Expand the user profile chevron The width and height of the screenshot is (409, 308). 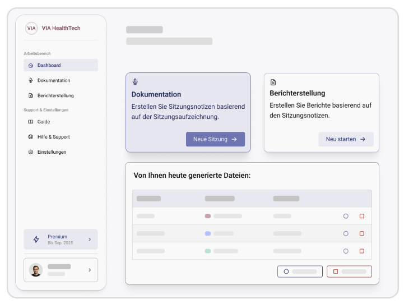[90, 270]
